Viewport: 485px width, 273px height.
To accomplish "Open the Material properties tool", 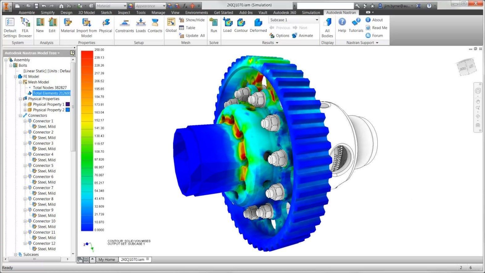I will tap(68, 25).
